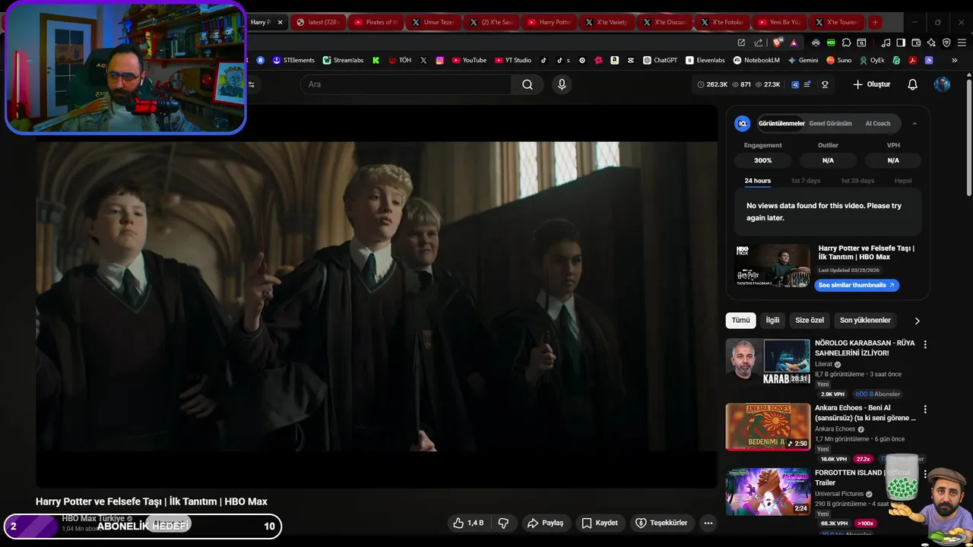
Task: Open NÖROLOG KARABASAN video thumbnail
Action: coord(768,362)
